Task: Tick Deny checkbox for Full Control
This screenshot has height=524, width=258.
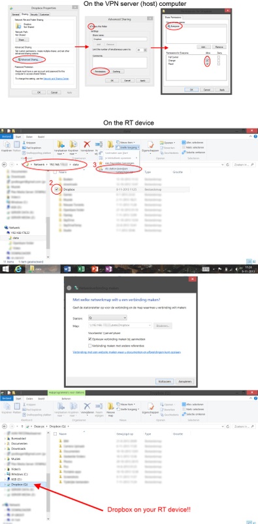Action: point(219,57)
